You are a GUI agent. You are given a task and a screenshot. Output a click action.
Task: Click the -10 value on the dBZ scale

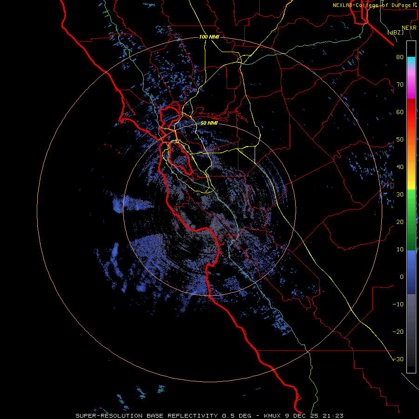pyautogui.click(x=398, y=304)
